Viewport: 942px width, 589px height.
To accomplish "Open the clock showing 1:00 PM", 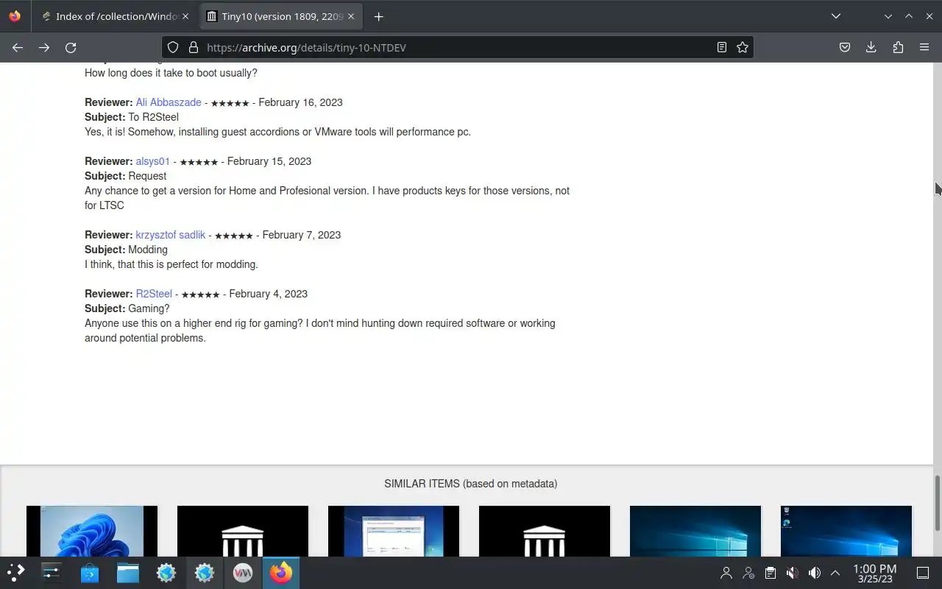I will pos(875,573).
